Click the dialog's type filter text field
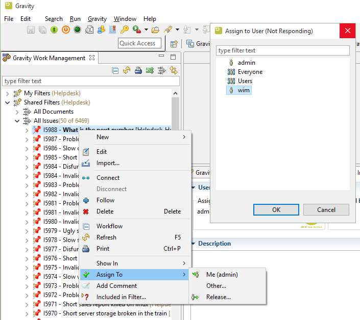Image resolution: width=360 pixels, height=320 pixels. 283,50
